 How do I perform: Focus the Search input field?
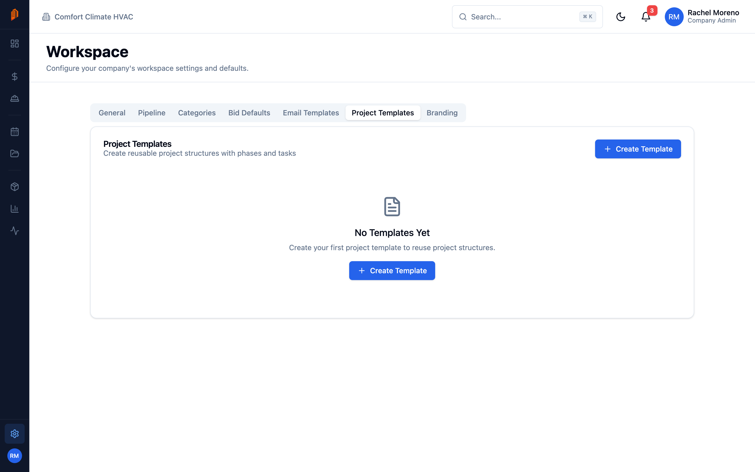point(527,17)
